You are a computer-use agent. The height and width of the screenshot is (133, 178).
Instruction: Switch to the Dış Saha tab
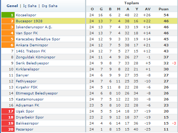point(50,6)
